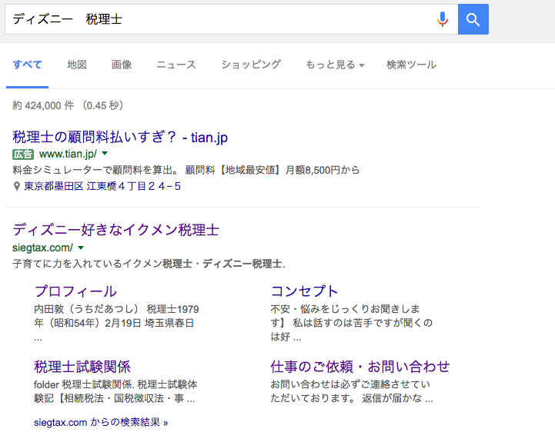Screen dimensions: 555x442
Task: Click the text 内田敦（うちだあつし） 税理士1979
Action: coord(116,309)
